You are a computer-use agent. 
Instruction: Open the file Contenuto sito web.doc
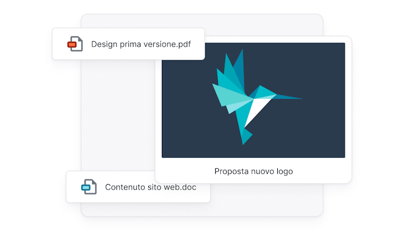pyautogui.click(x=150, y=187)
